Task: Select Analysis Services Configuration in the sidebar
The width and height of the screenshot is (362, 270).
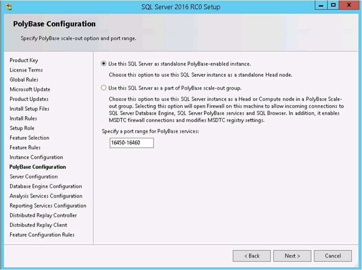Action: pos(46,196)
